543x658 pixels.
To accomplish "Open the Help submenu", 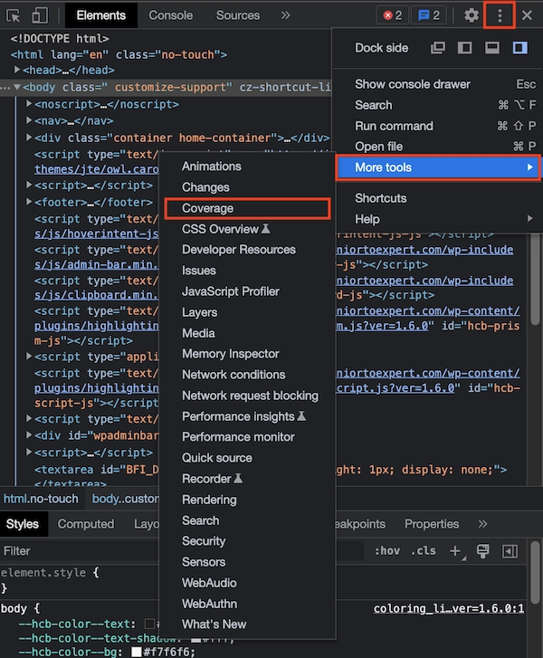I will tap(437, 219).
